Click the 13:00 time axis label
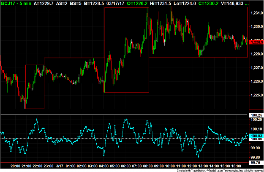Viewport: 264px width, 172px height. (x=203, y=166)
